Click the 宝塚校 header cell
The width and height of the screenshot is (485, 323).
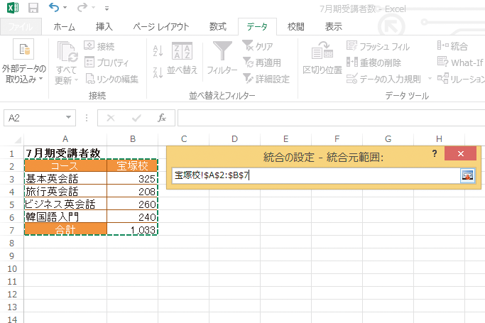click(132, 166)
